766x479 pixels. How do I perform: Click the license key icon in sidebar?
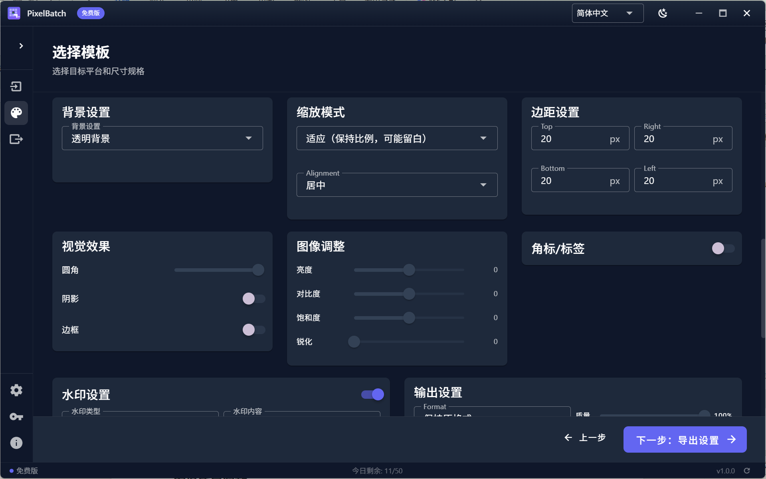(x=16, y=417)
